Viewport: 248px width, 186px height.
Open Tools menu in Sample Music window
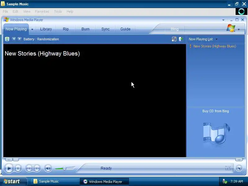[x=58, y=11]
